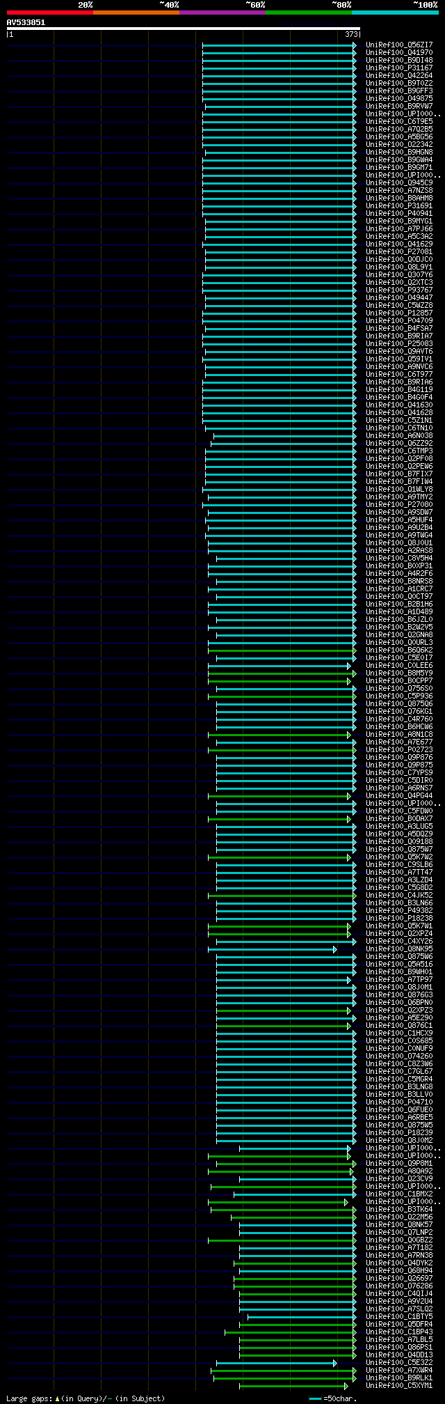Open hit label UniRef100_O74260

[399, 1056]
